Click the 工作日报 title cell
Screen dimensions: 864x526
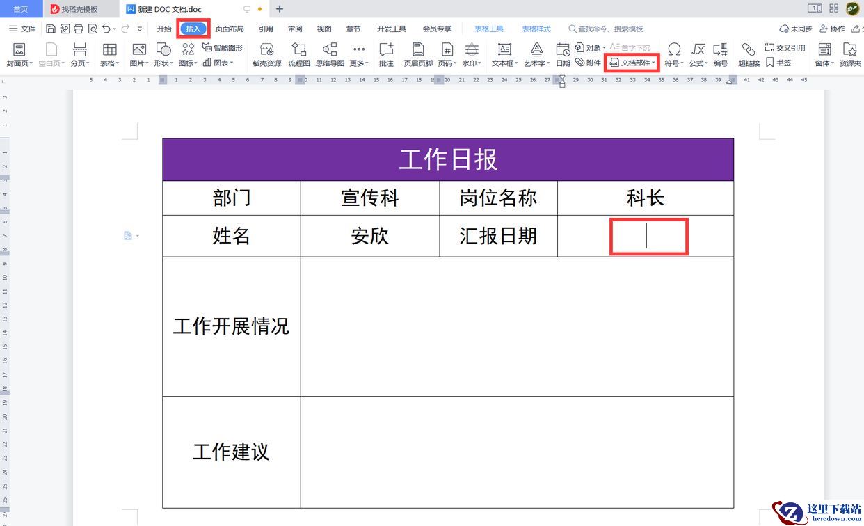click(448, 159)
